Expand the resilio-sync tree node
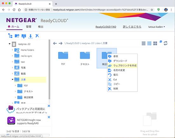Viewport: 175px width, 138px height. (x=12, y=56)
